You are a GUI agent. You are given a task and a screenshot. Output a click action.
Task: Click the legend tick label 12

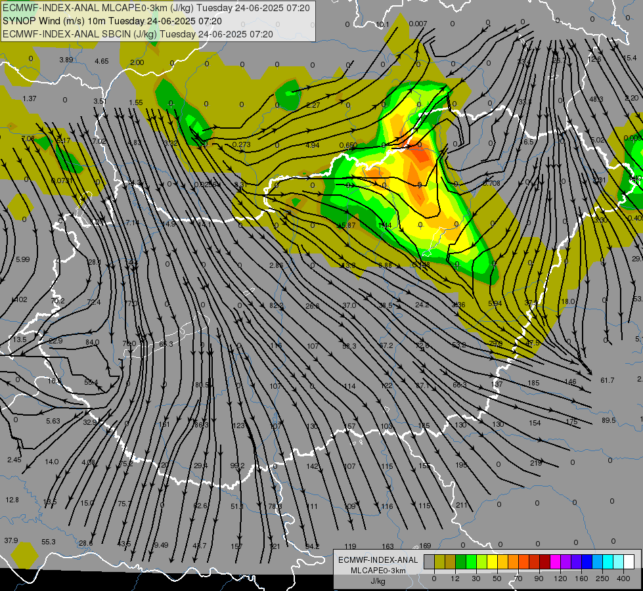point(455,579)
